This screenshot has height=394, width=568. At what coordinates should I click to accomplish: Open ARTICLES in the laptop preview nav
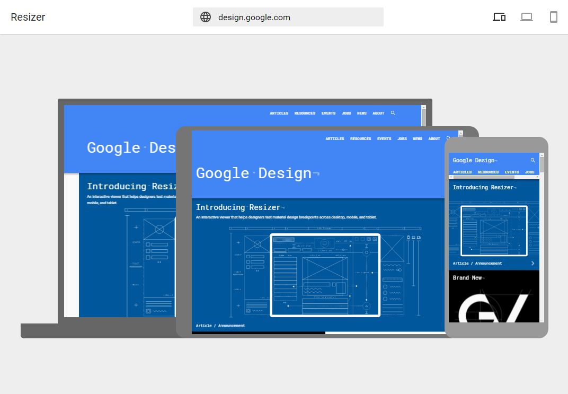point(279,113)
